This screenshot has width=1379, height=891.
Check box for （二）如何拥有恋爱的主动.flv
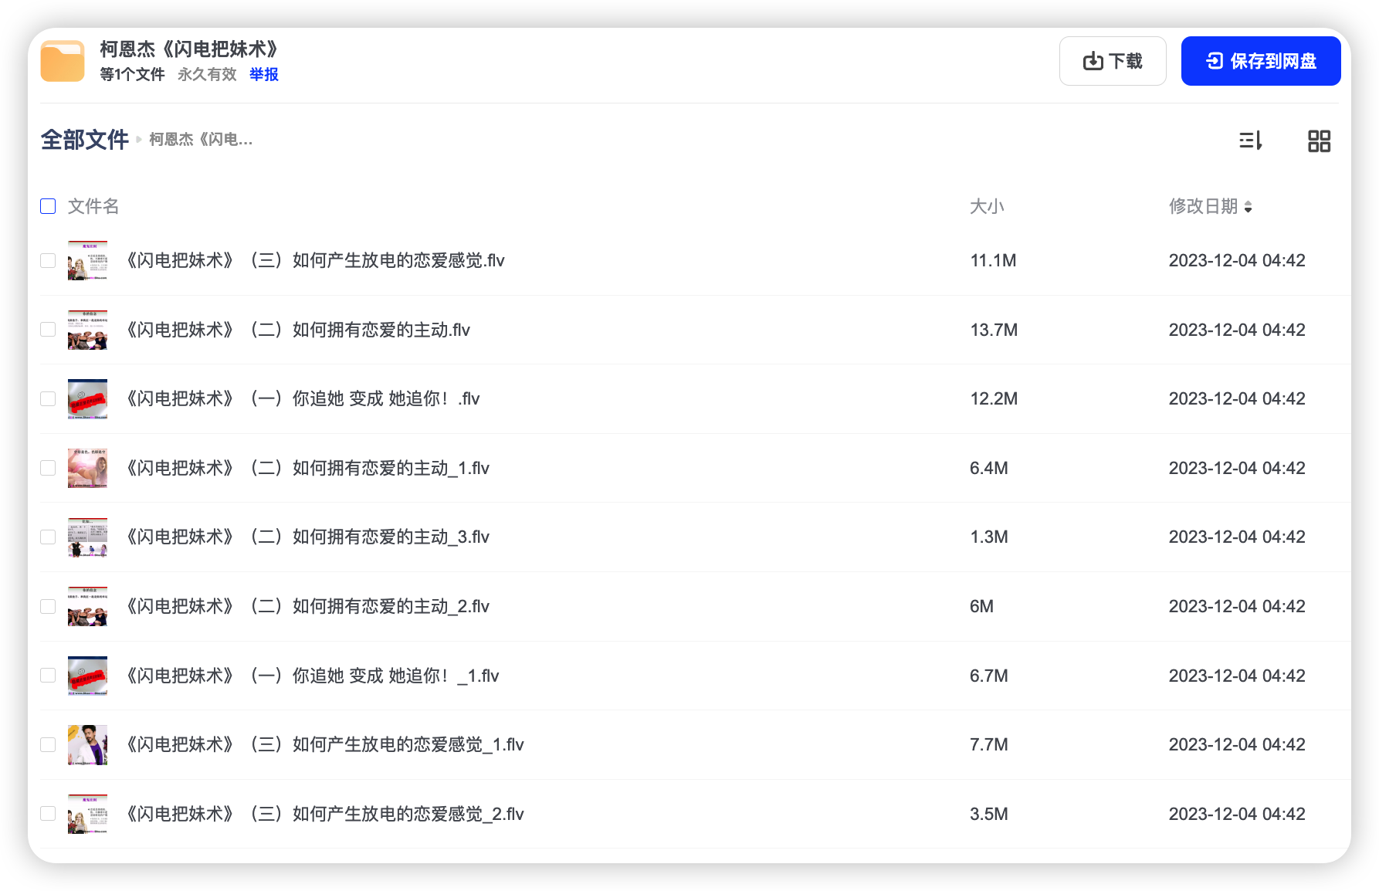click(x=48, y=330)
